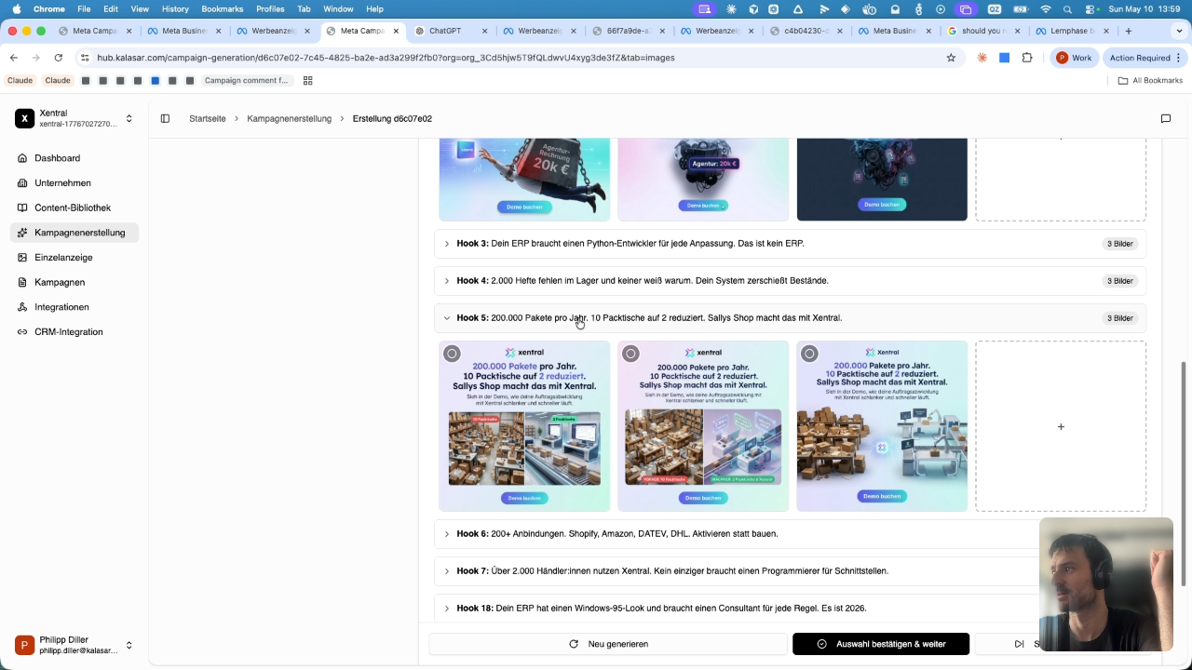Open macOS Spotlight search
The image size is (1192, 670).
pos(1067,9)
